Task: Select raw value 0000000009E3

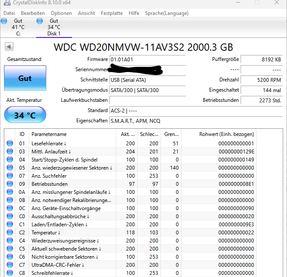Action: click(x=236, y=225)
